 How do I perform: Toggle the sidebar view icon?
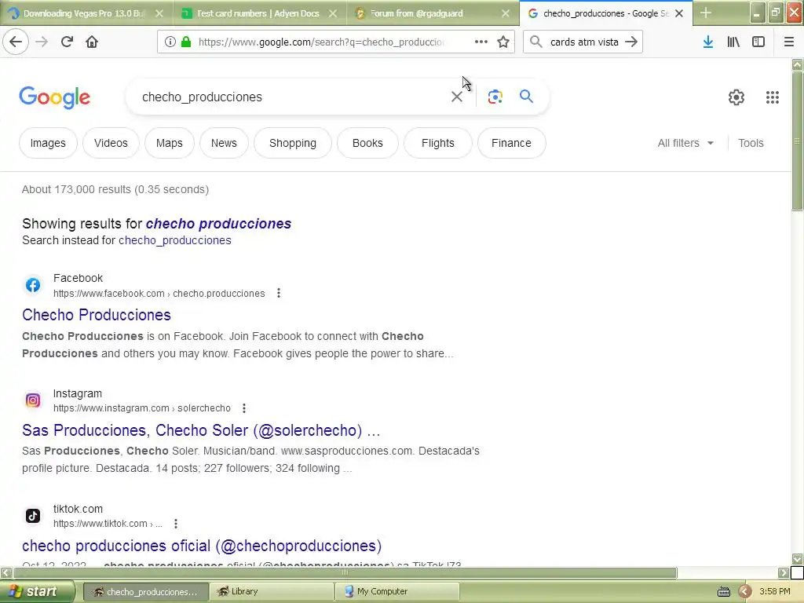(x=758, y=42)
